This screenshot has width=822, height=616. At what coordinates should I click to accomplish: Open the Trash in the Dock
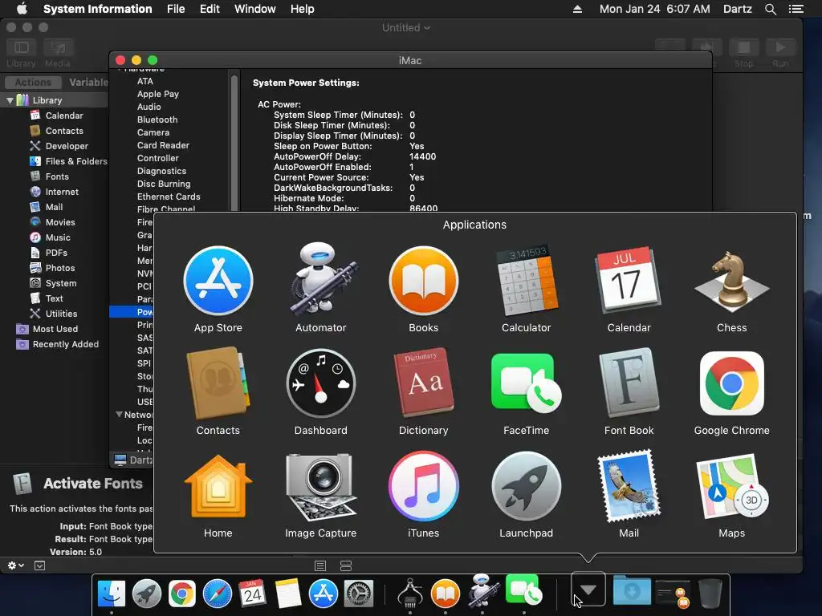[x=710, y=593]
